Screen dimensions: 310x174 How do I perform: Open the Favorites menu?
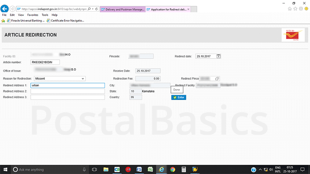[33, 15]
